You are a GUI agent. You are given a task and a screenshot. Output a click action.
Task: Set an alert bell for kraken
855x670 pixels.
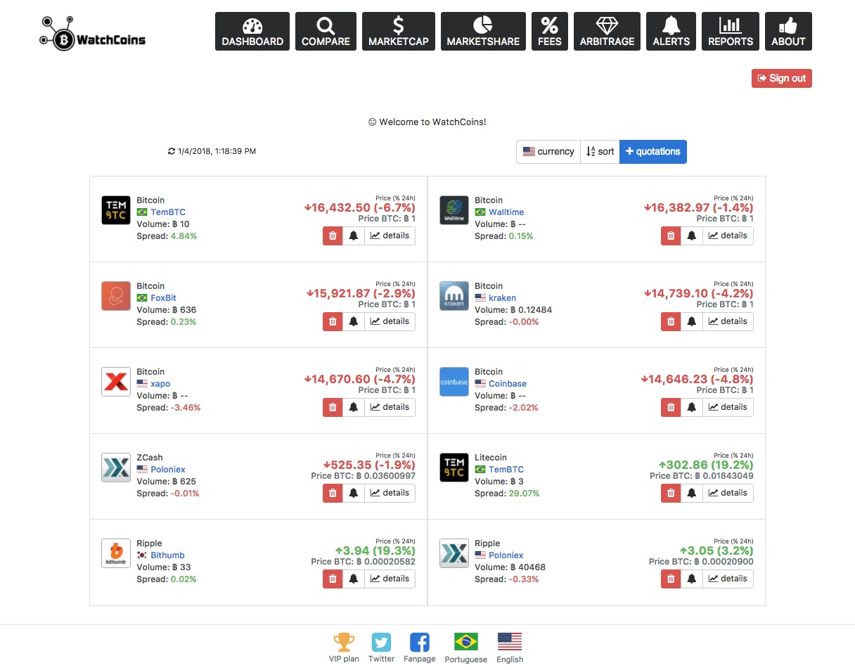pos(692,322)
